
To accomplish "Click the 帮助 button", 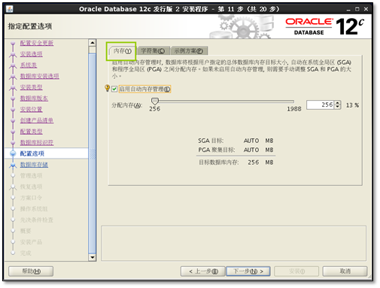I will (31, 271).
